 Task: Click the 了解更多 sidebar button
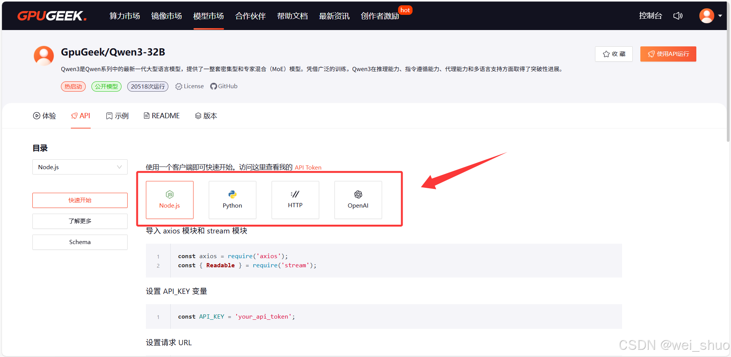point(80,221)
